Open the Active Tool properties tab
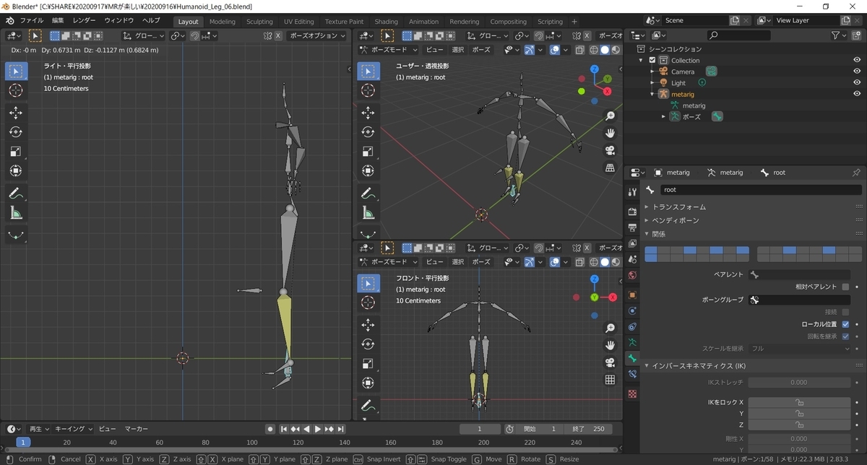This screenshot has height=465, width=867. (633, 192)
